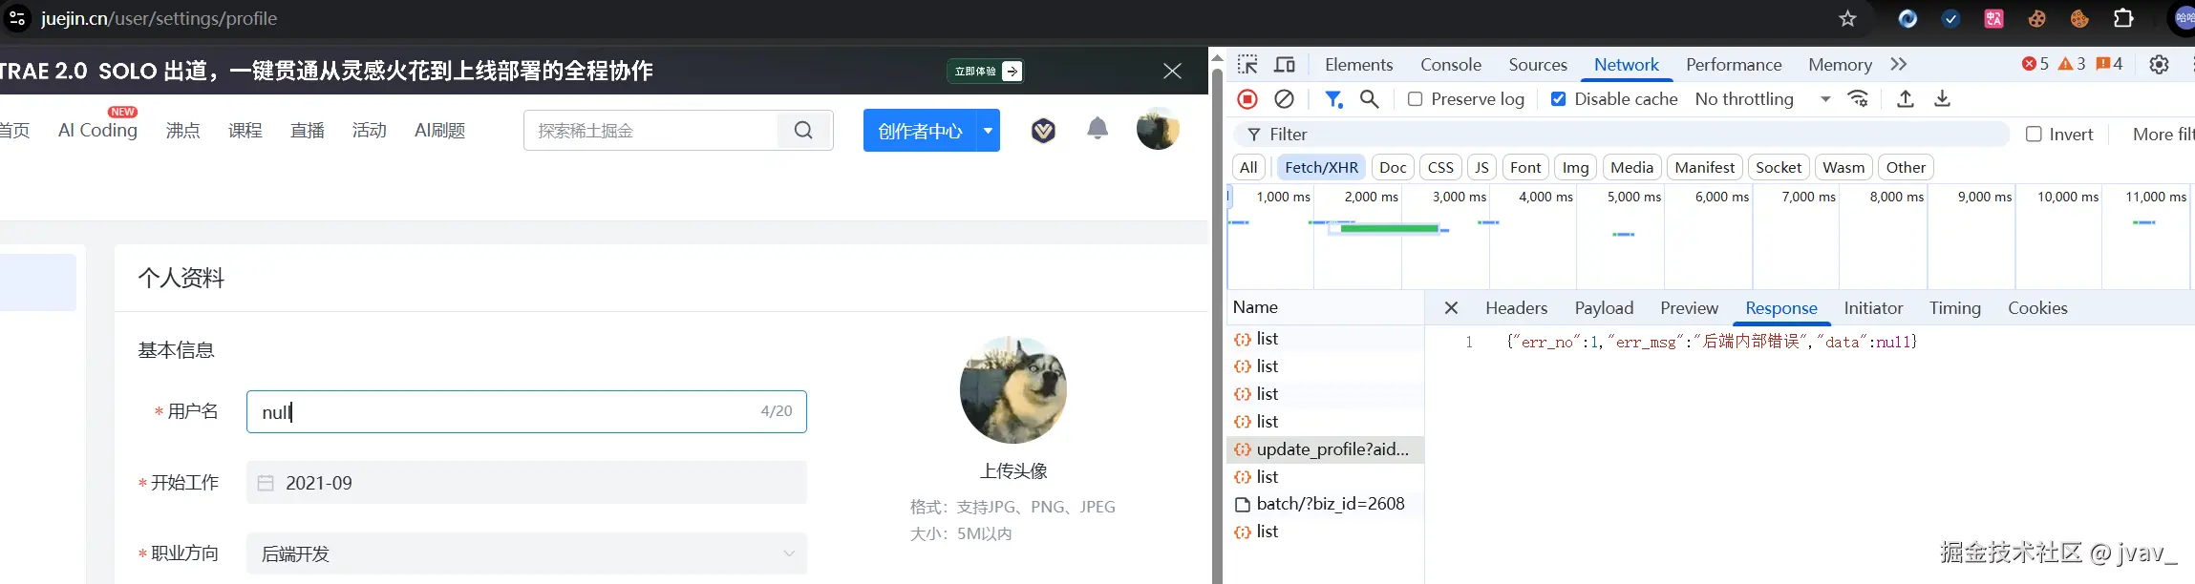This screenshot has width=2195, height=584.
Task: Toggle the device toolbar icon
Action: (1286, 65)
